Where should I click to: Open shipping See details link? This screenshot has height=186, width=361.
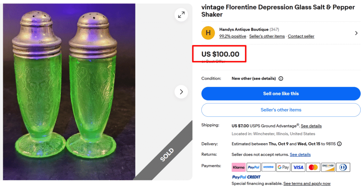[311, 126]
